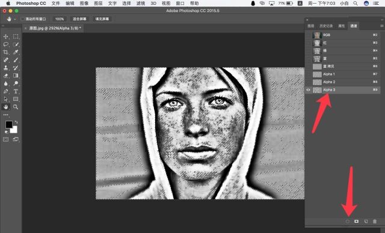Viewport: 385px width, 233px height.
Task: Open the 图像 menu
Action: 84,4
